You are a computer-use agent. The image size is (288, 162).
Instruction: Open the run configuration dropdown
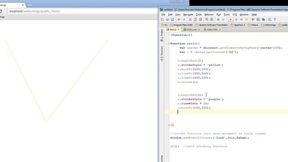231,19
